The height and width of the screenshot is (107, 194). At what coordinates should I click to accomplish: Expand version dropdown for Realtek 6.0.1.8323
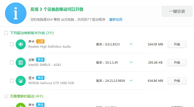point(131,44)
